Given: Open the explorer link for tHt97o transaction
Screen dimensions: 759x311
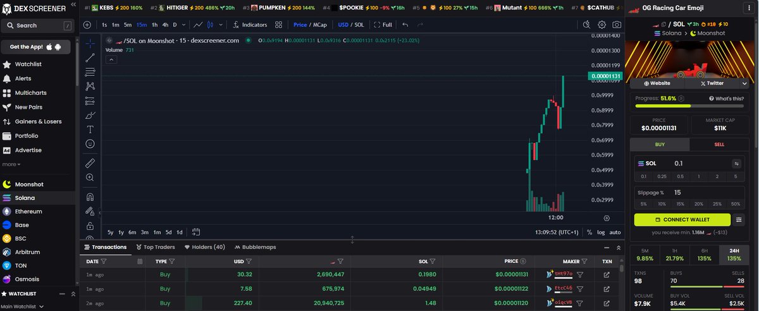Looking at the screenshot, I should (x=607, y=274).
